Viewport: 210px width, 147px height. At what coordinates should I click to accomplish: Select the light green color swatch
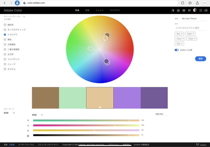73,98
